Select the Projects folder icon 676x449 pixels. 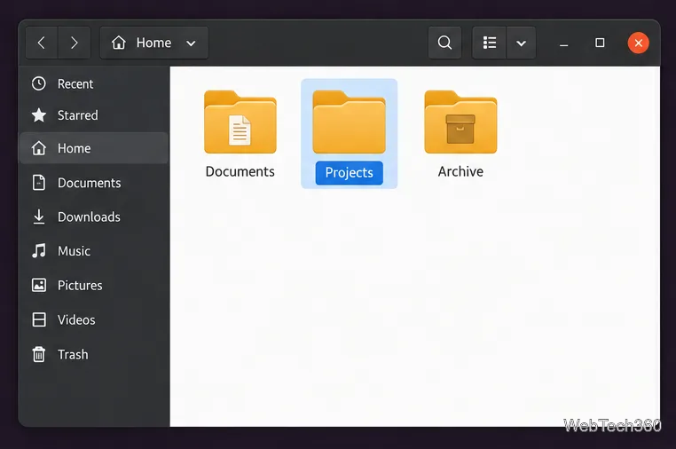(350, 122)
